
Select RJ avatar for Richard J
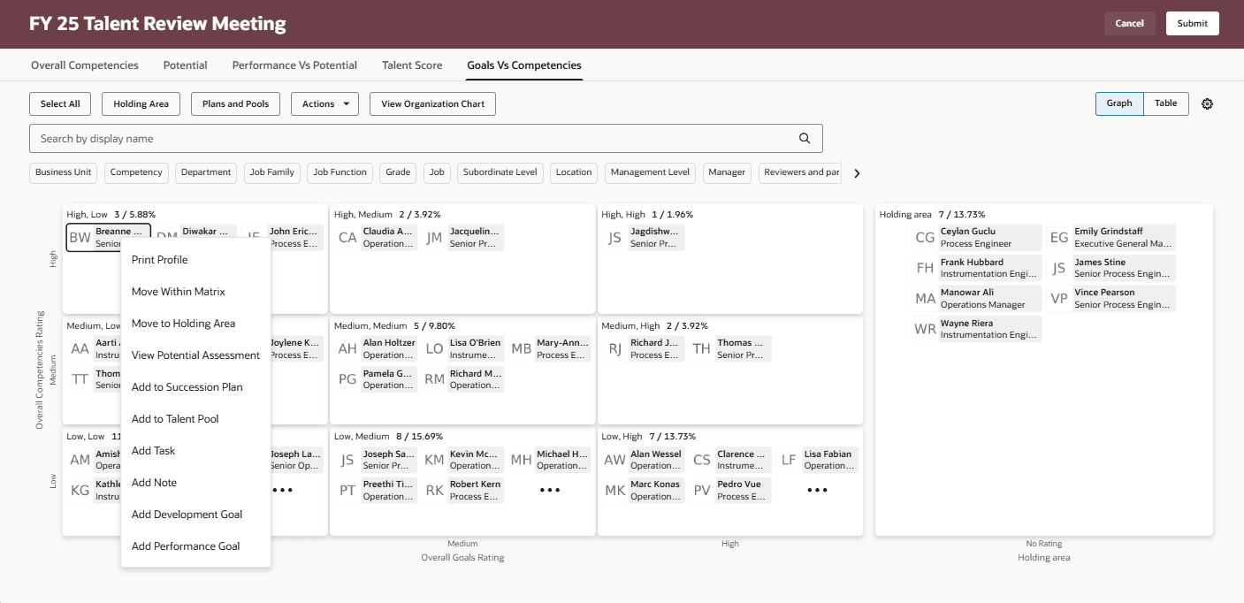point(614,348)
